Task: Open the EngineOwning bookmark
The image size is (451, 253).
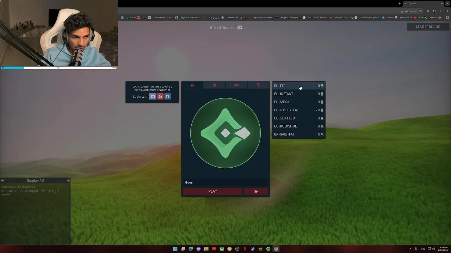Action: point(293,18)
